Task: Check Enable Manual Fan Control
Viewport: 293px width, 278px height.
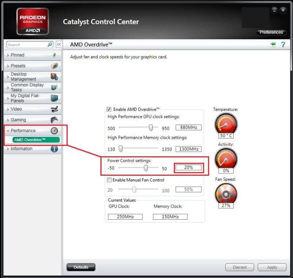Action: pos(109,180)
